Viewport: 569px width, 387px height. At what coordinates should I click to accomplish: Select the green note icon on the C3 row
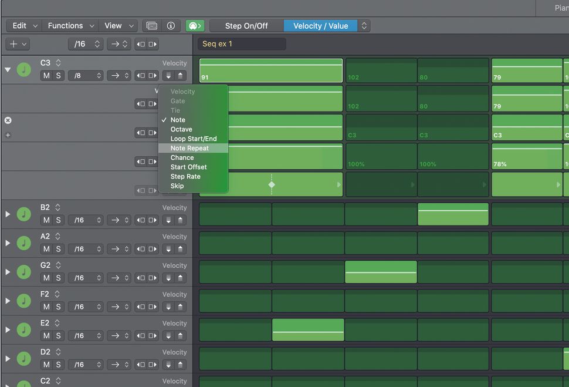(x=23, y=69)
